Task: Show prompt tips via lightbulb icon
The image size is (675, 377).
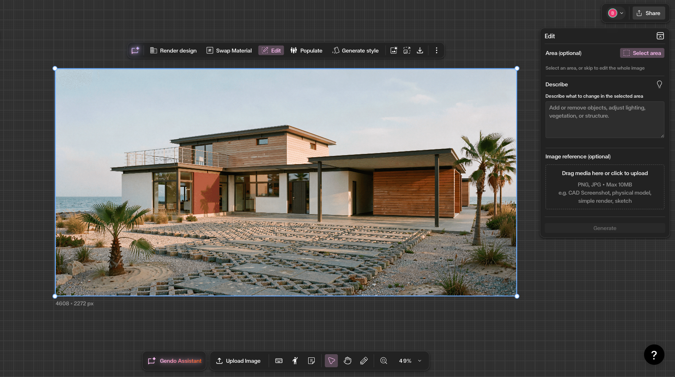Action: coord(660,84)
